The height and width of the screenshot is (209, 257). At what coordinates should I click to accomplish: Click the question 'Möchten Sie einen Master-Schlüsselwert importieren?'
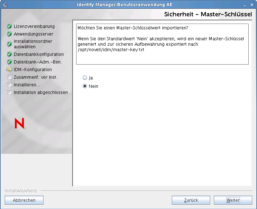[x=133, y=28]
